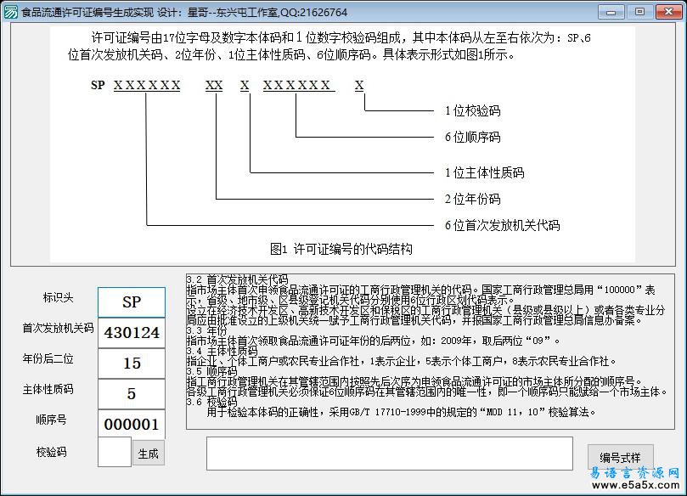Minimize the window
The width and height of the screenshot is (687, 496).
click(x=611, y=12)
